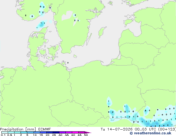Viewport: 176px width, 136px height.
Task: Pick the violet swatch between 35 and 40
Action: click(69, 132)
